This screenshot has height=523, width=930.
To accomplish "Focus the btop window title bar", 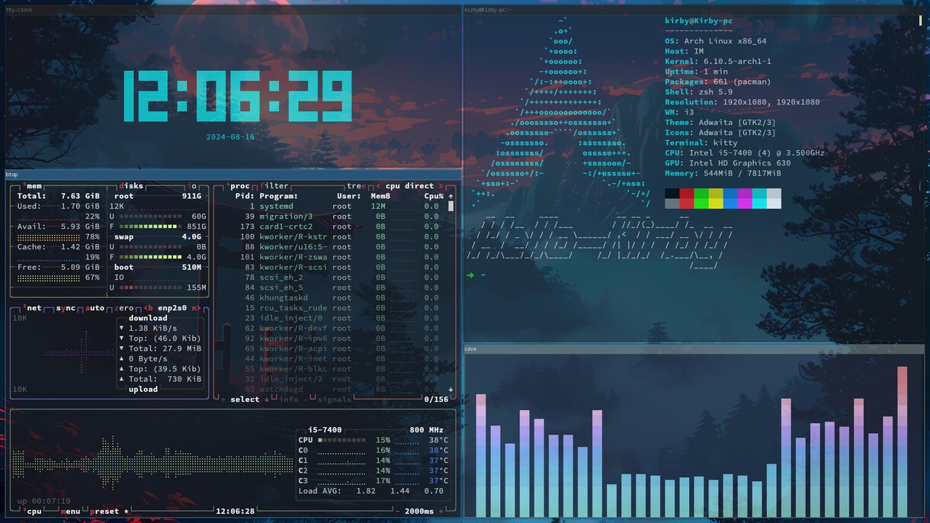I will (233, 174).
